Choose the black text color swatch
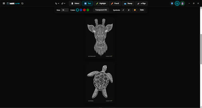 pyautogui.click(x=78, y=10)
